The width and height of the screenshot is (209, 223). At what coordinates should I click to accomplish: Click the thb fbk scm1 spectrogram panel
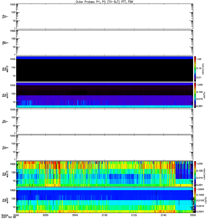tap(104, 95)
